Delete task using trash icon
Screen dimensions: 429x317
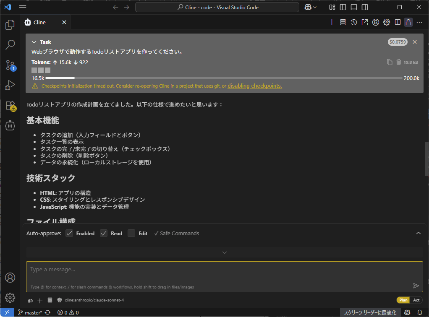pos(398,62)
